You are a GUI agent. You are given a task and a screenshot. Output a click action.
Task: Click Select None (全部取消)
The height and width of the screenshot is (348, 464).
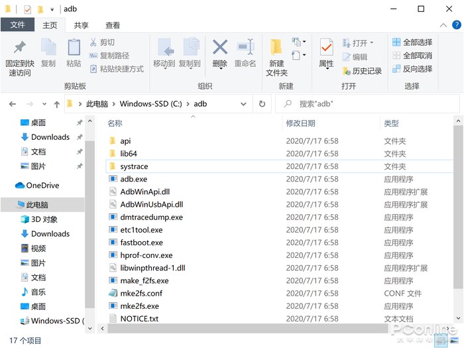[412, 56]
